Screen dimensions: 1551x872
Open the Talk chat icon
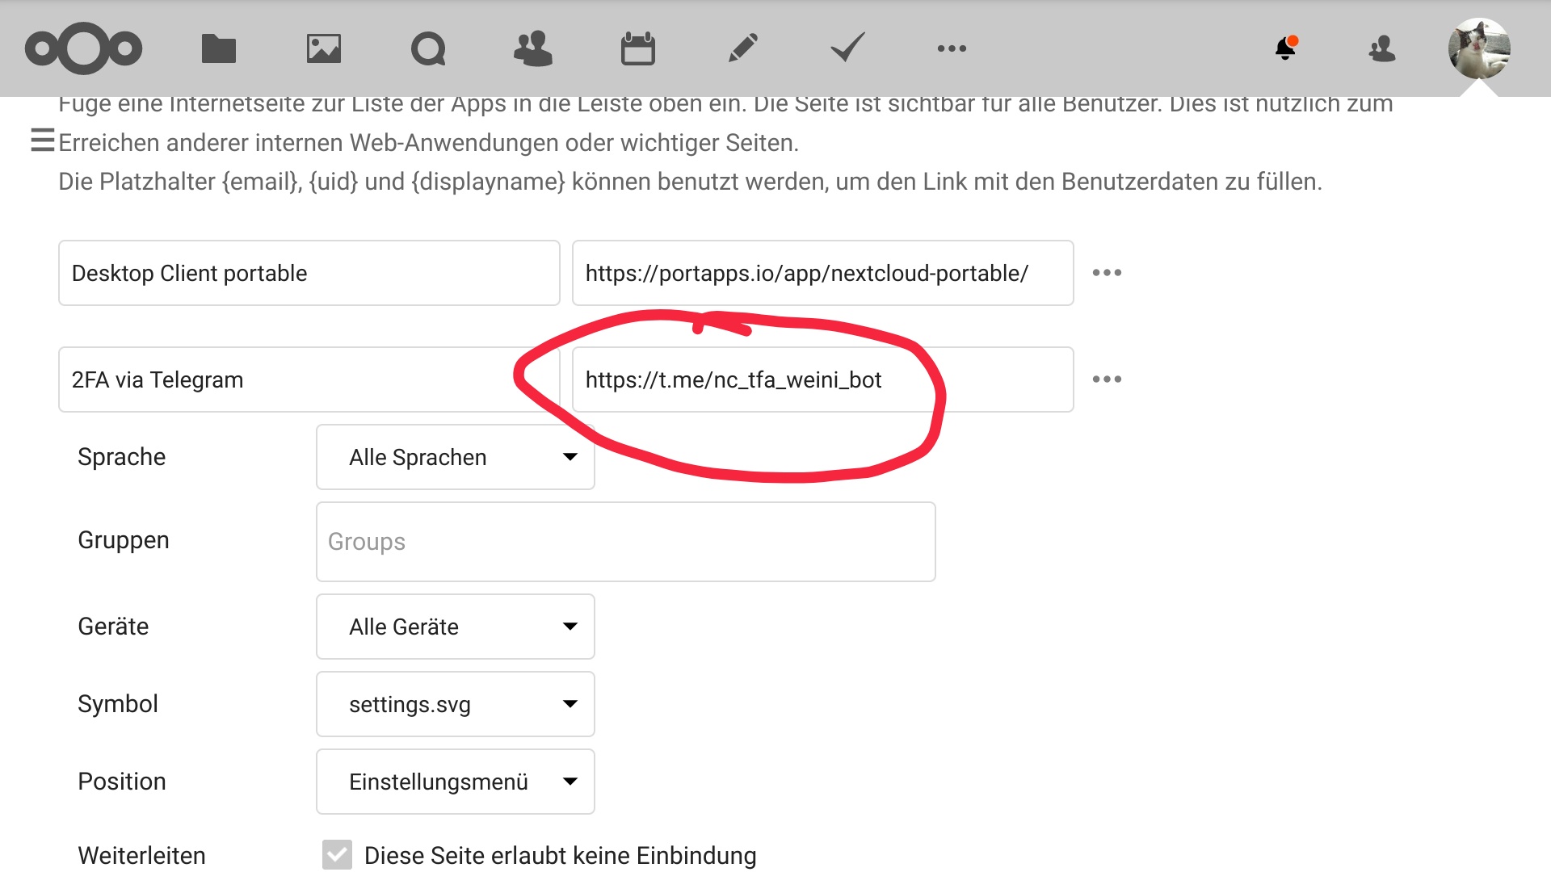[x=428, y=48]
